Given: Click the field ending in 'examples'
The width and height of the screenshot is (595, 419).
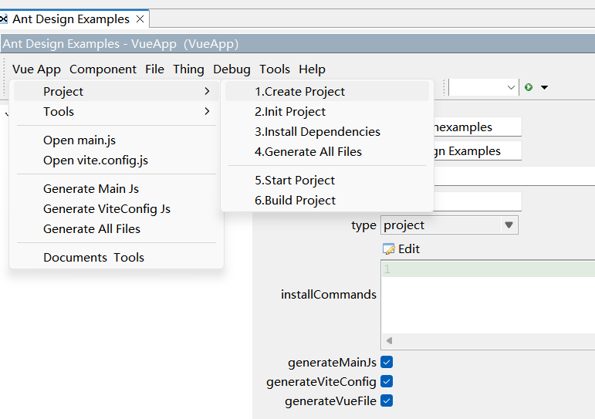Looking at the screenshot, I should point(478,127).
